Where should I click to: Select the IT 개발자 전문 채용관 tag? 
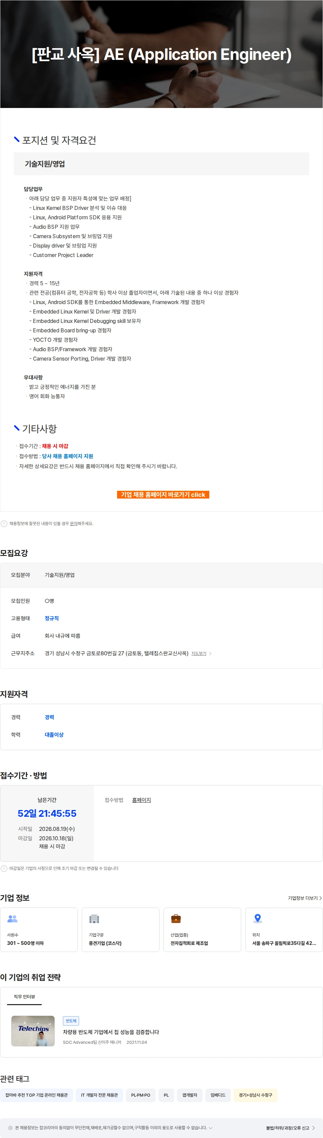(99, 1095)
